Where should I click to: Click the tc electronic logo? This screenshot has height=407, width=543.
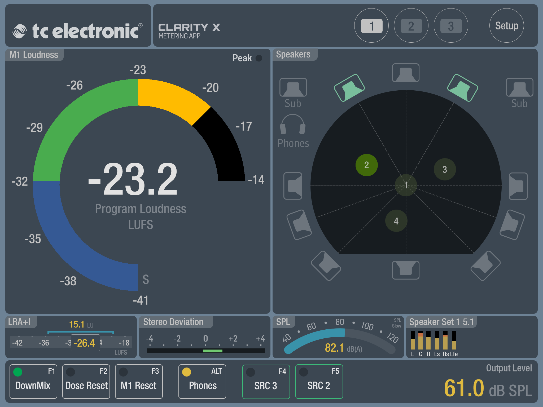(x=78, y=31)
